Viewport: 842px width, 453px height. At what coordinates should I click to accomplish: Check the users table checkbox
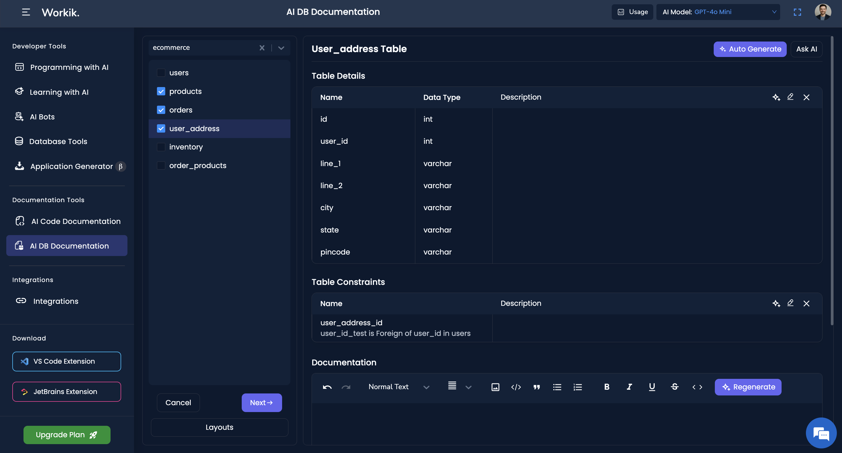point(161,72)
